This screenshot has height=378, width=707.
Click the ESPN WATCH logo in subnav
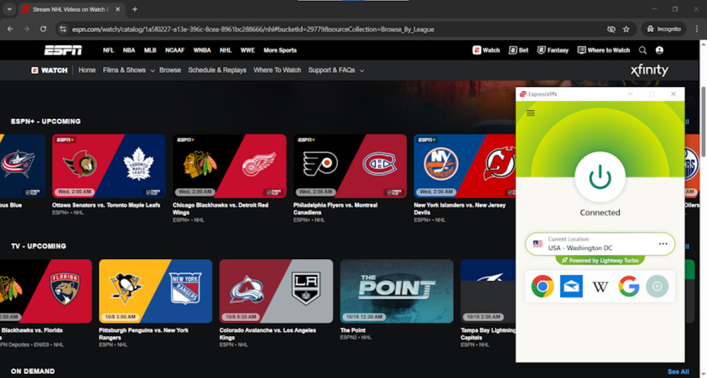tap(49, 70)
